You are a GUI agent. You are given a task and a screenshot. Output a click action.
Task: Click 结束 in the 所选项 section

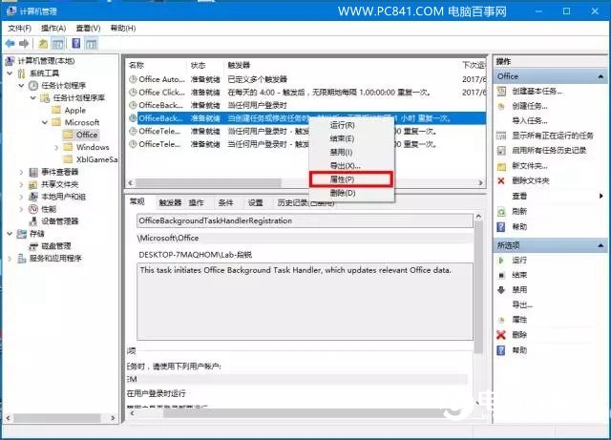click(x=519, y=275)
